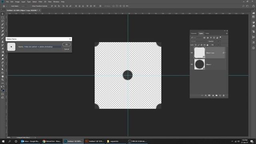Switch to the Channels tab
Screen dimensions: 256x144
tap(194, 34)
